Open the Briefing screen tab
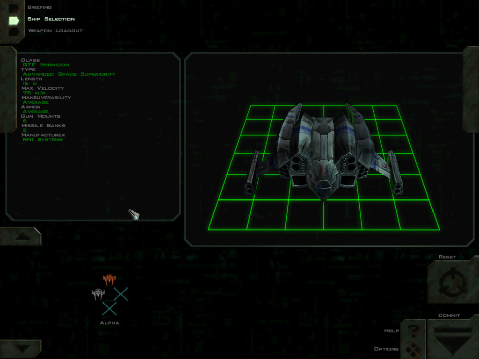This screenshot has width=479, height=359. 39,7
